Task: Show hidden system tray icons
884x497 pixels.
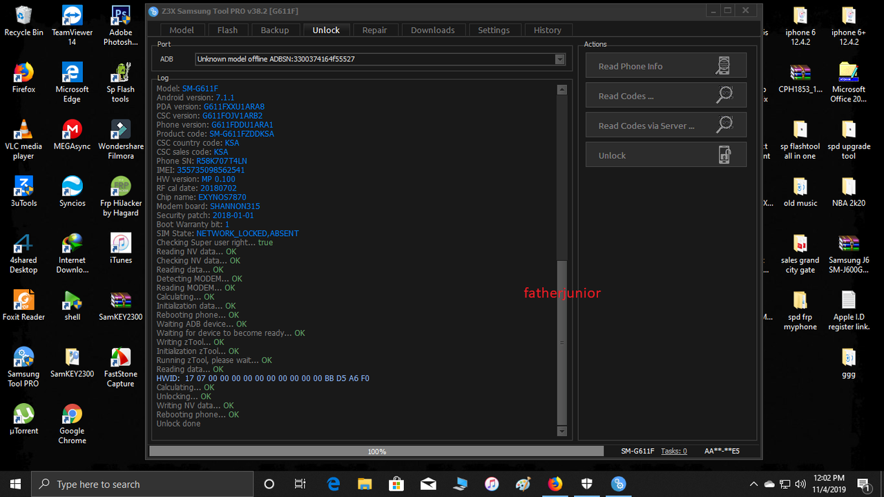Action: coord(753,484)
